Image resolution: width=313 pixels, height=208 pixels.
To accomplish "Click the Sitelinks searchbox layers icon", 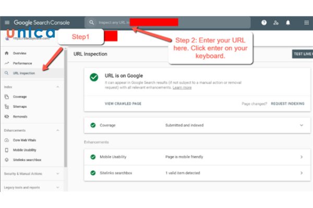I will pyautogui.click(x=7, y=160).
